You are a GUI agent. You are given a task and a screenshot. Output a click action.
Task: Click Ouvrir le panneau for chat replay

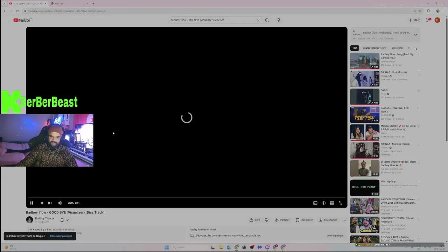335,236
